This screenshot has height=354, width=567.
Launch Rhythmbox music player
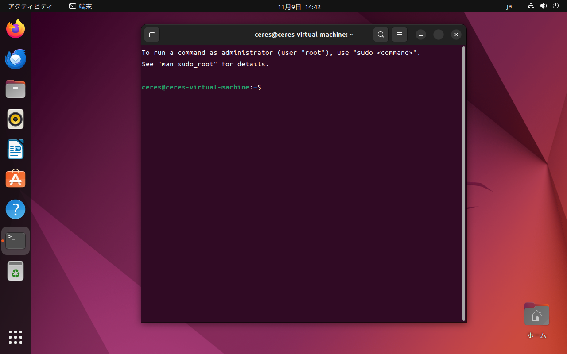pyautogui.click(x=16, y=119)
